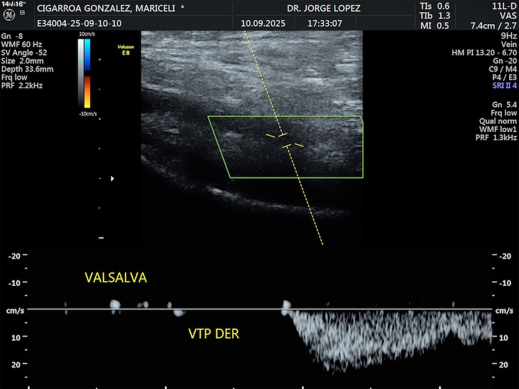Click the patient name field
This screenshot has height=389, width=519.
pos(110,8)
